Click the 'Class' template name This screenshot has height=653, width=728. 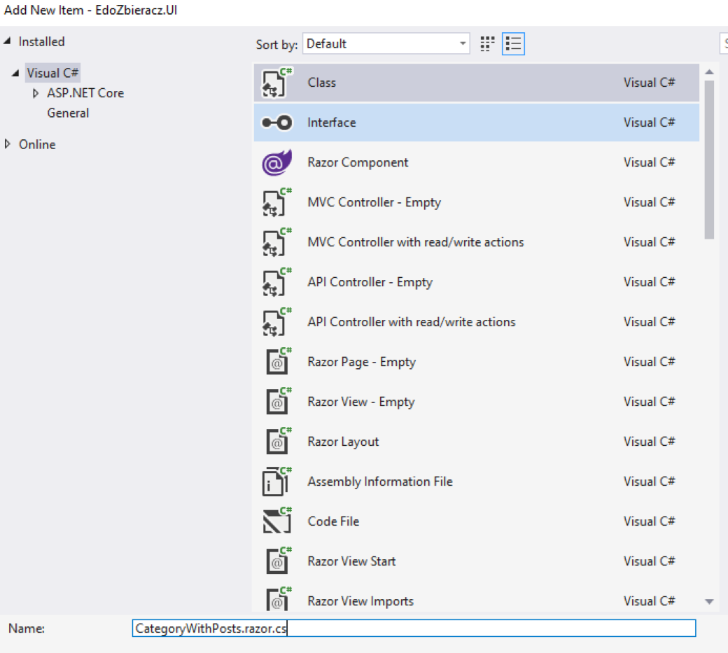point(321,83)
